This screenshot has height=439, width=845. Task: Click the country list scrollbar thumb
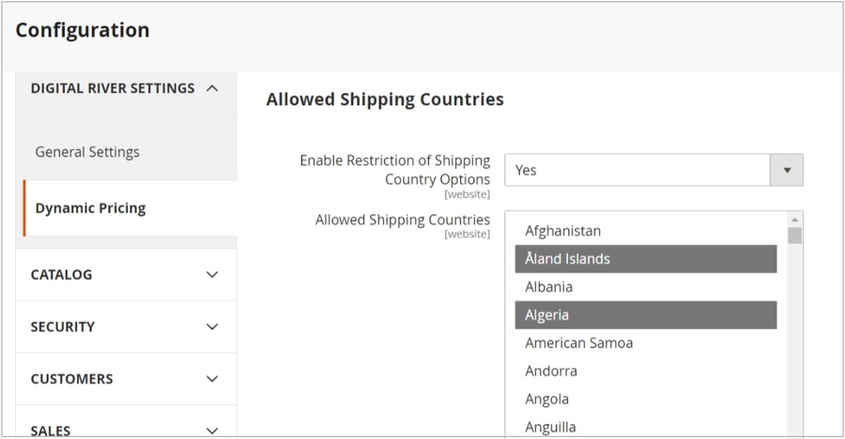(x=795, y=235)
